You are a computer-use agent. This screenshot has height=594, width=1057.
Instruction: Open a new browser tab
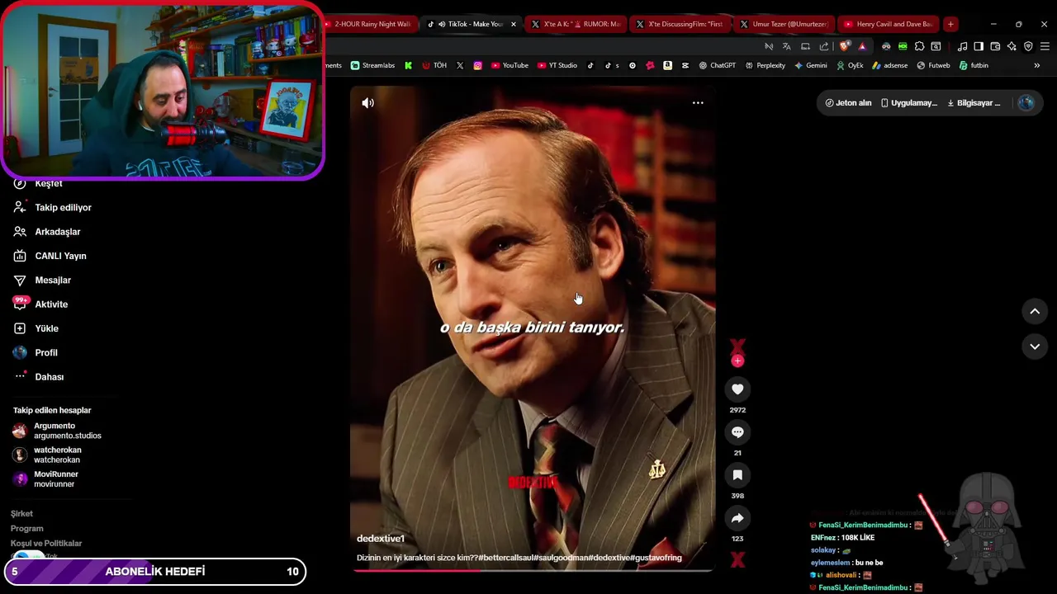(950, 24)
